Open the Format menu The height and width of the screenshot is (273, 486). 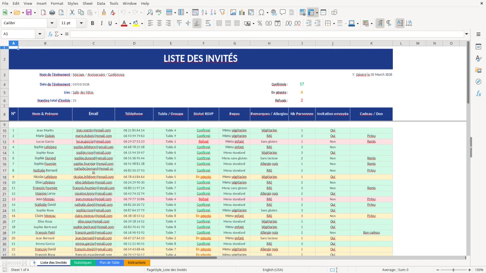point(57,3)
